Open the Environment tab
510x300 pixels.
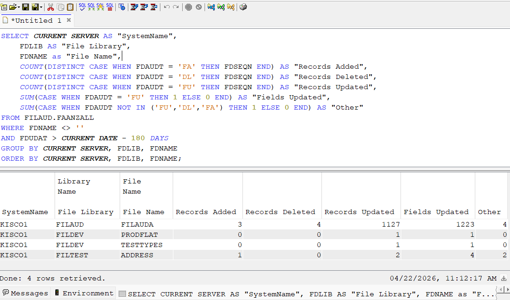[84, 293]
